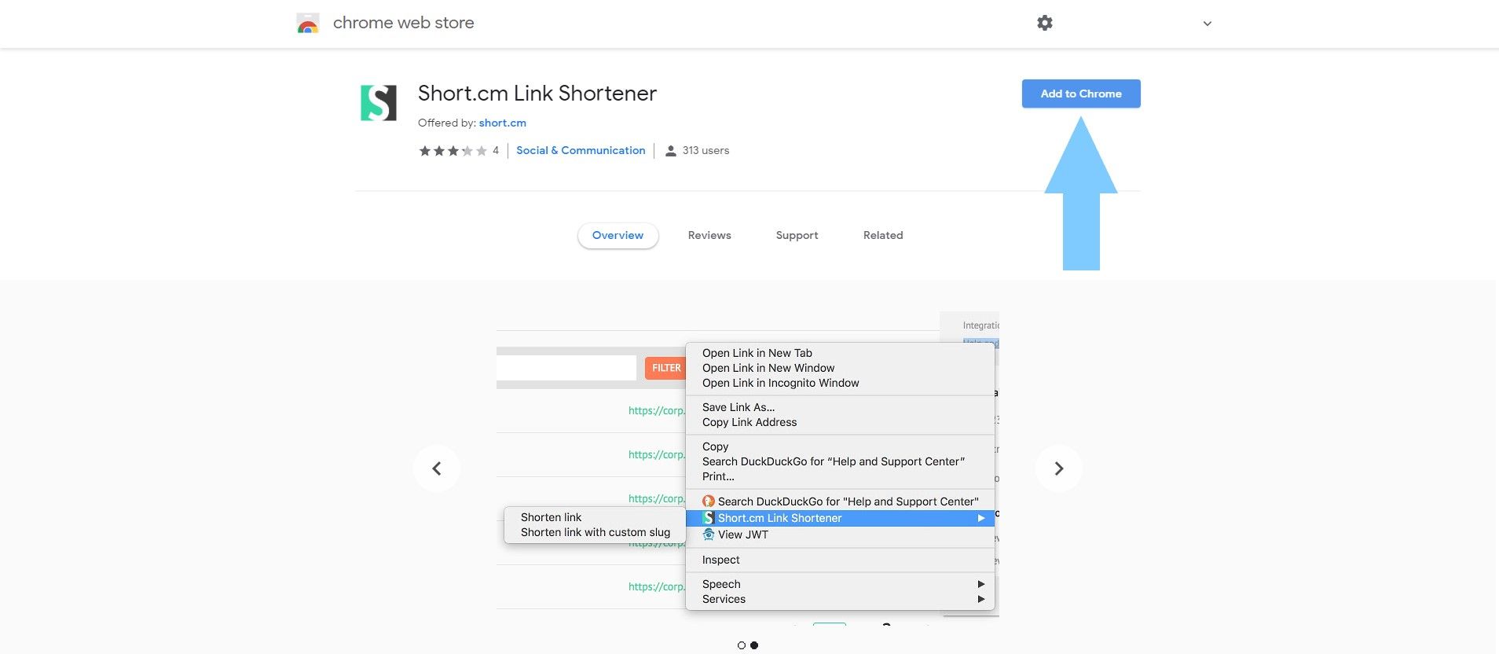Image resolution: width=1499 pixels, height=654 pixels.
Task: Select the Overview tab
Action: click(x=618, y=235)
